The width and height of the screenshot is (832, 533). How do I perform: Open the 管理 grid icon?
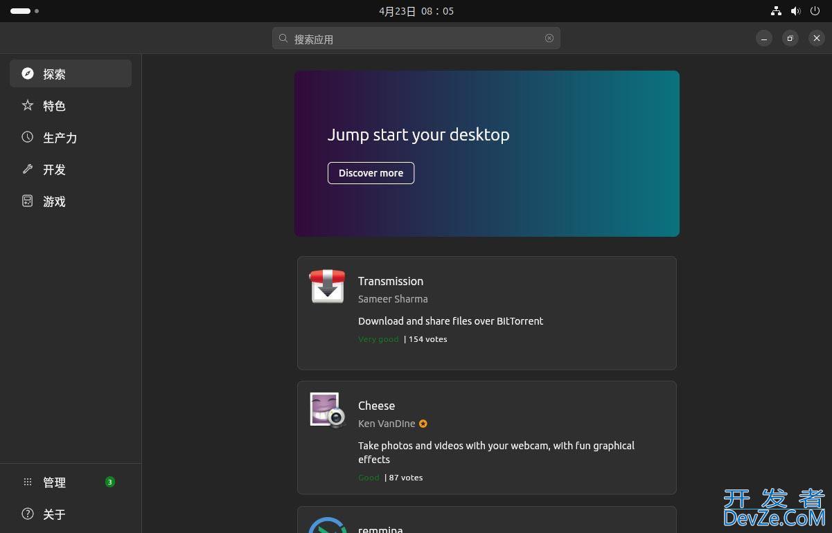click(x=28, y=482)
